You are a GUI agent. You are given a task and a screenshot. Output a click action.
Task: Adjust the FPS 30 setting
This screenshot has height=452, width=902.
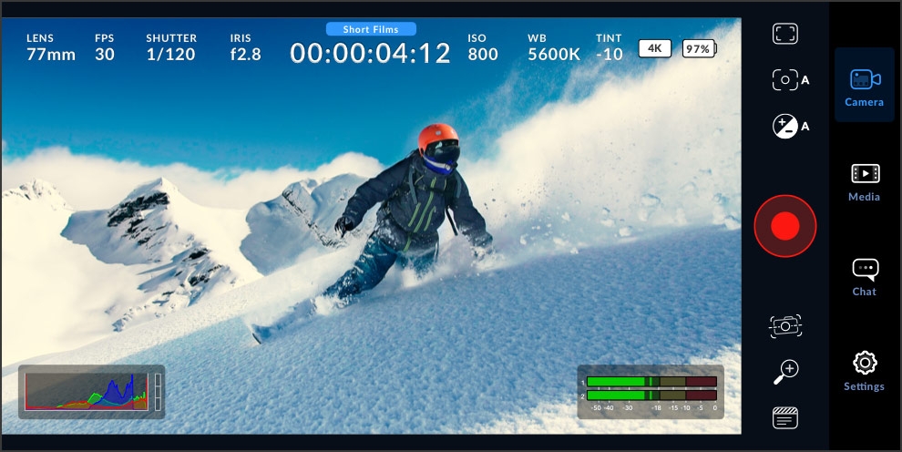pyautogui.click(x=105, y=47)
